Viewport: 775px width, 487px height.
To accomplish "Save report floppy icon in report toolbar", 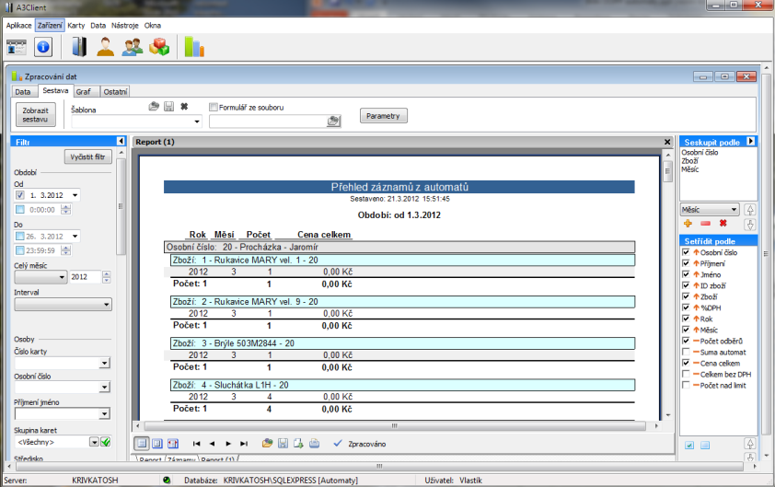I will click(x=283, y=444).
